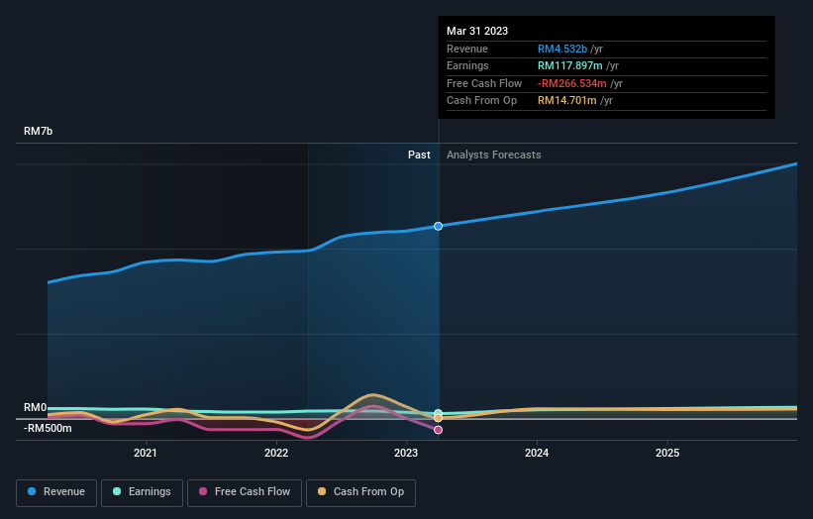Click the tooltip Revenue row label
This screenshot has width=813, height=519.
point(467,49)
